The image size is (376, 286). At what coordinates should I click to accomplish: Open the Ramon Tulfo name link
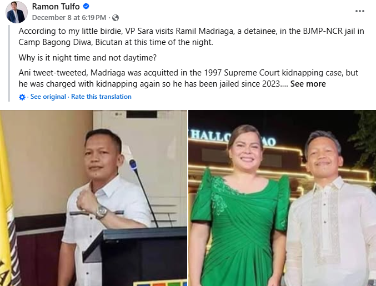point(56,7)
